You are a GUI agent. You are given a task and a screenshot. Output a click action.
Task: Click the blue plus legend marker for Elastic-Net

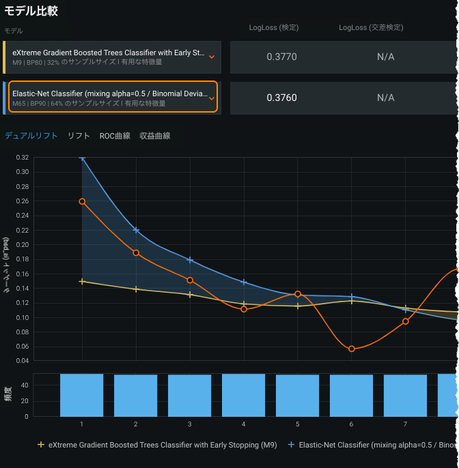pyautogui.click(x=291, y=445)
